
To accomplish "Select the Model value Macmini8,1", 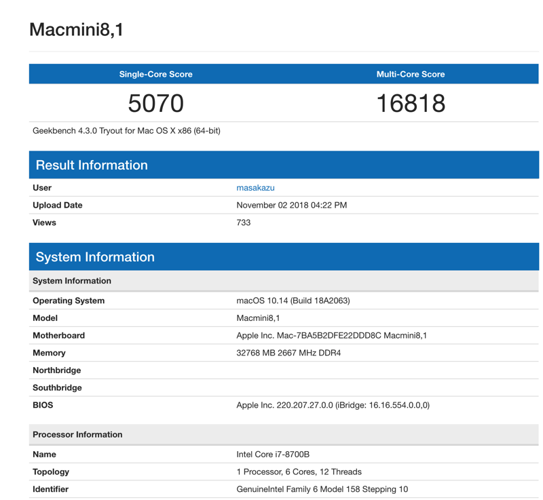I will pos(258,318).
